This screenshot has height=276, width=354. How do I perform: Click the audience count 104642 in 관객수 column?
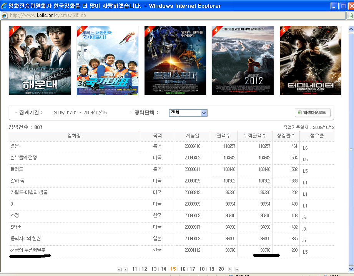tap(229, 158)
